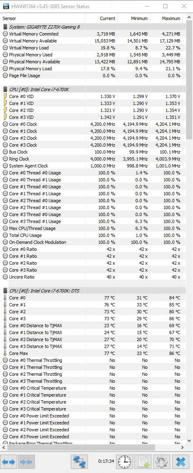Click the expand columns blue arrows icon
The height and width of the screenshot is (473, 193).
tap(9, 462)
